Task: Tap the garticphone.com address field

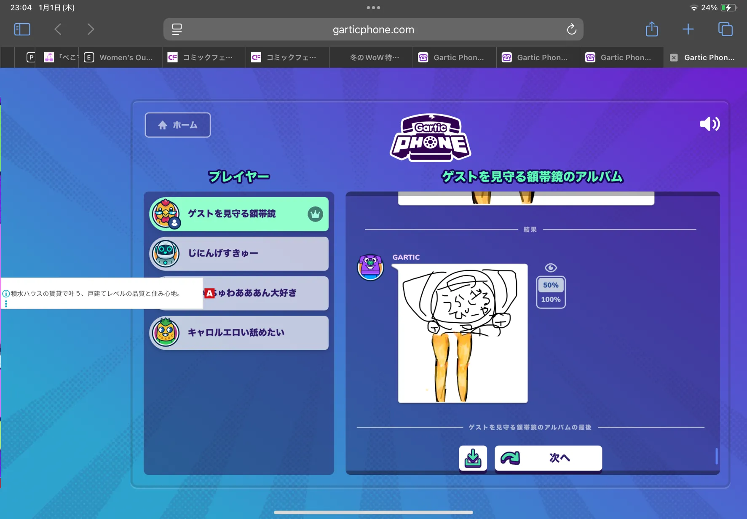Action: tap(373, 29)
